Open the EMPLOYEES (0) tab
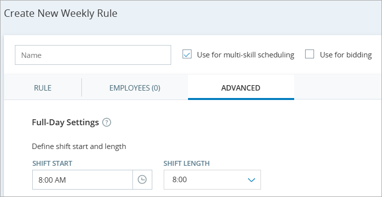 click(135, 88)
